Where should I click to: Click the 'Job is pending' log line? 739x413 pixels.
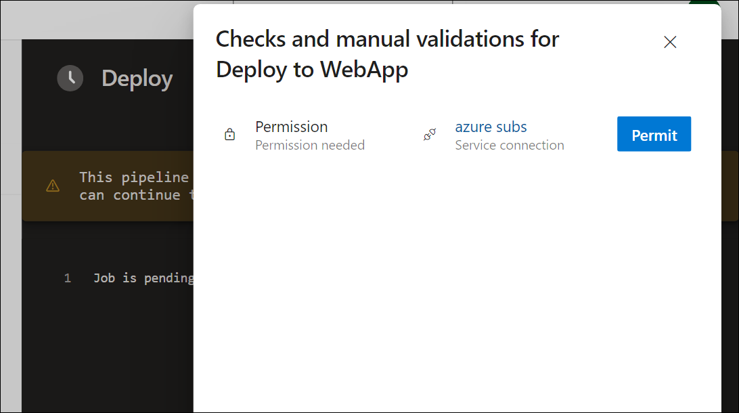coord(143,278)
